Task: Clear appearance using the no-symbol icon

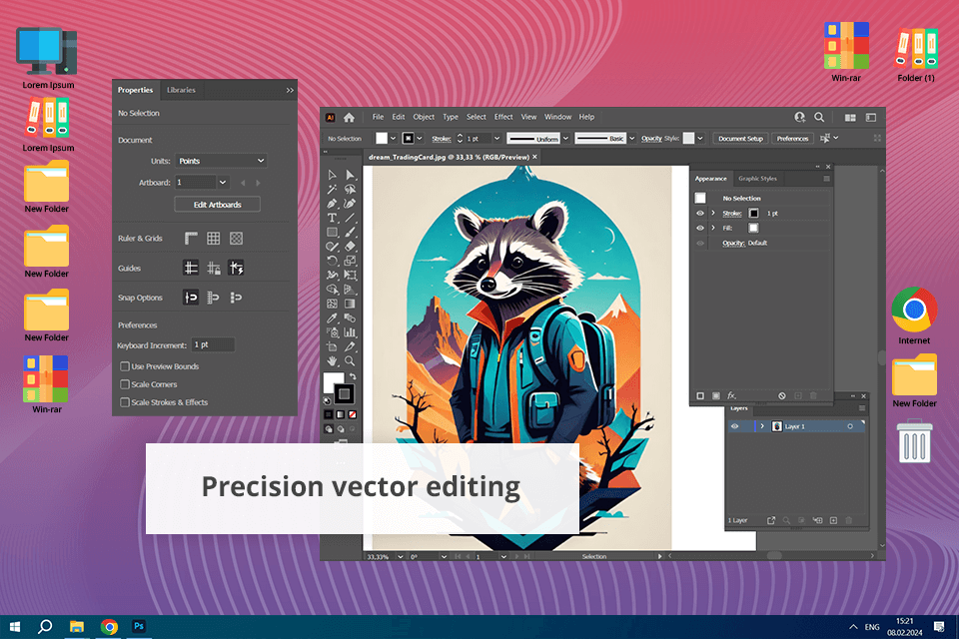Action: point(781,395)
